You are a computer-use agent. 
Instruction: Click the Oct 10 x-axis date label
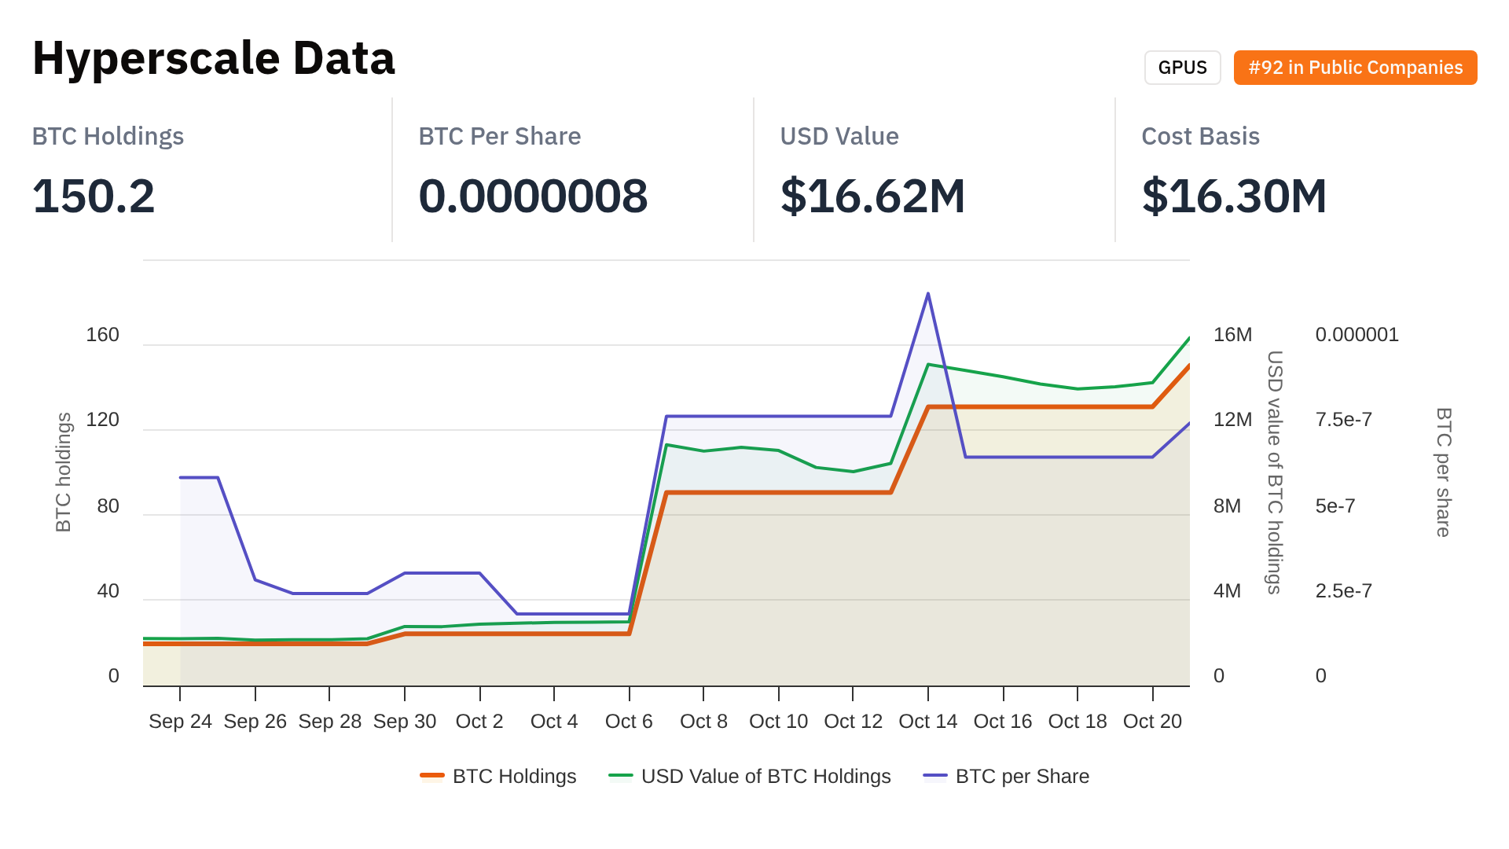[778, 721]
